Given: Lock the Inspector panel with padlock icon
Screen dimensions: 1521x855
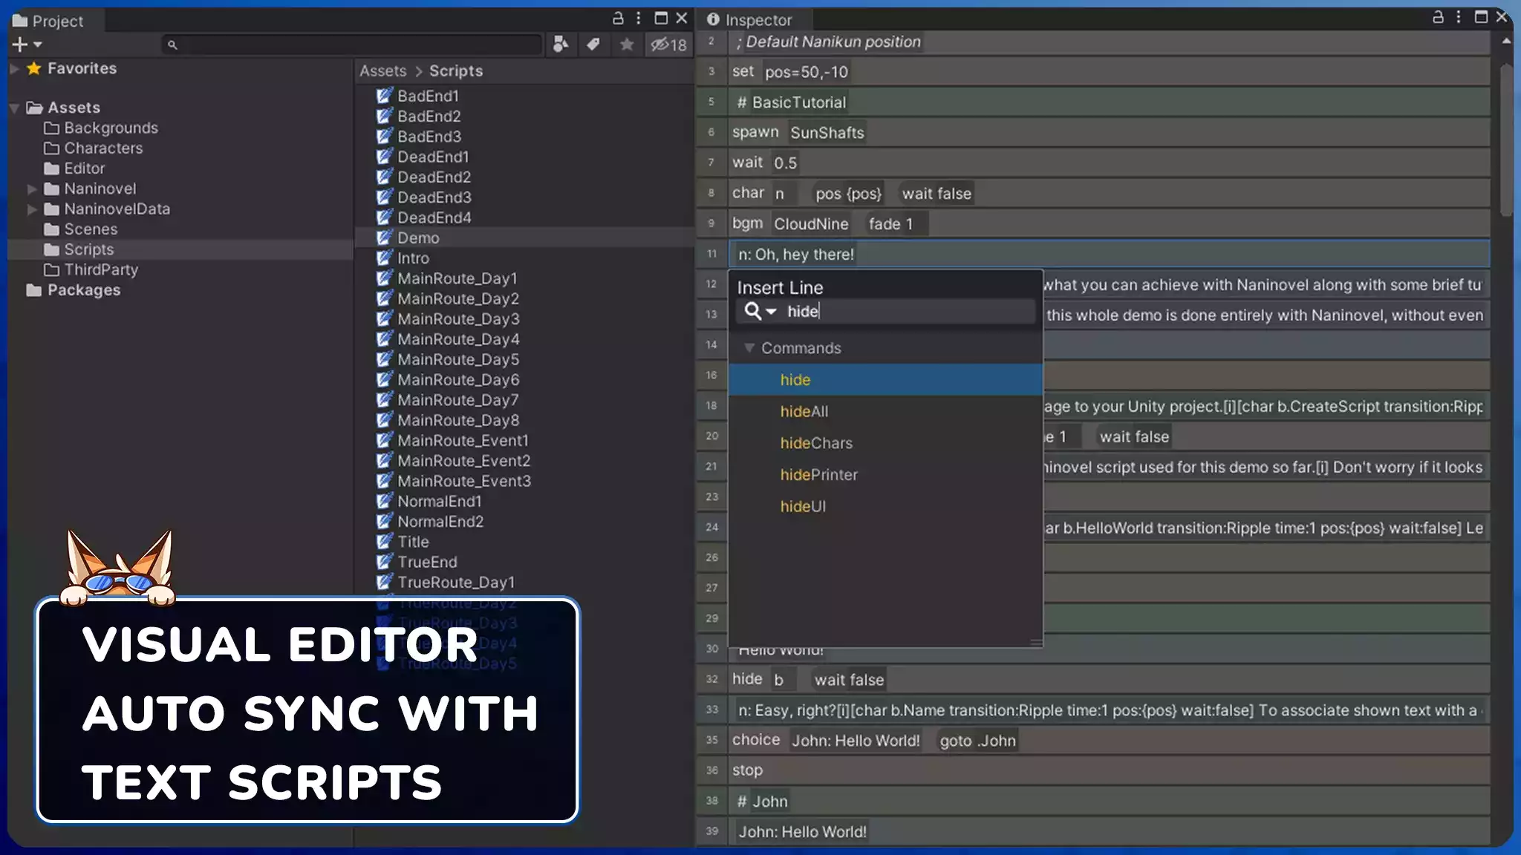Looking at the screenshot, I should click(1438, 17).
